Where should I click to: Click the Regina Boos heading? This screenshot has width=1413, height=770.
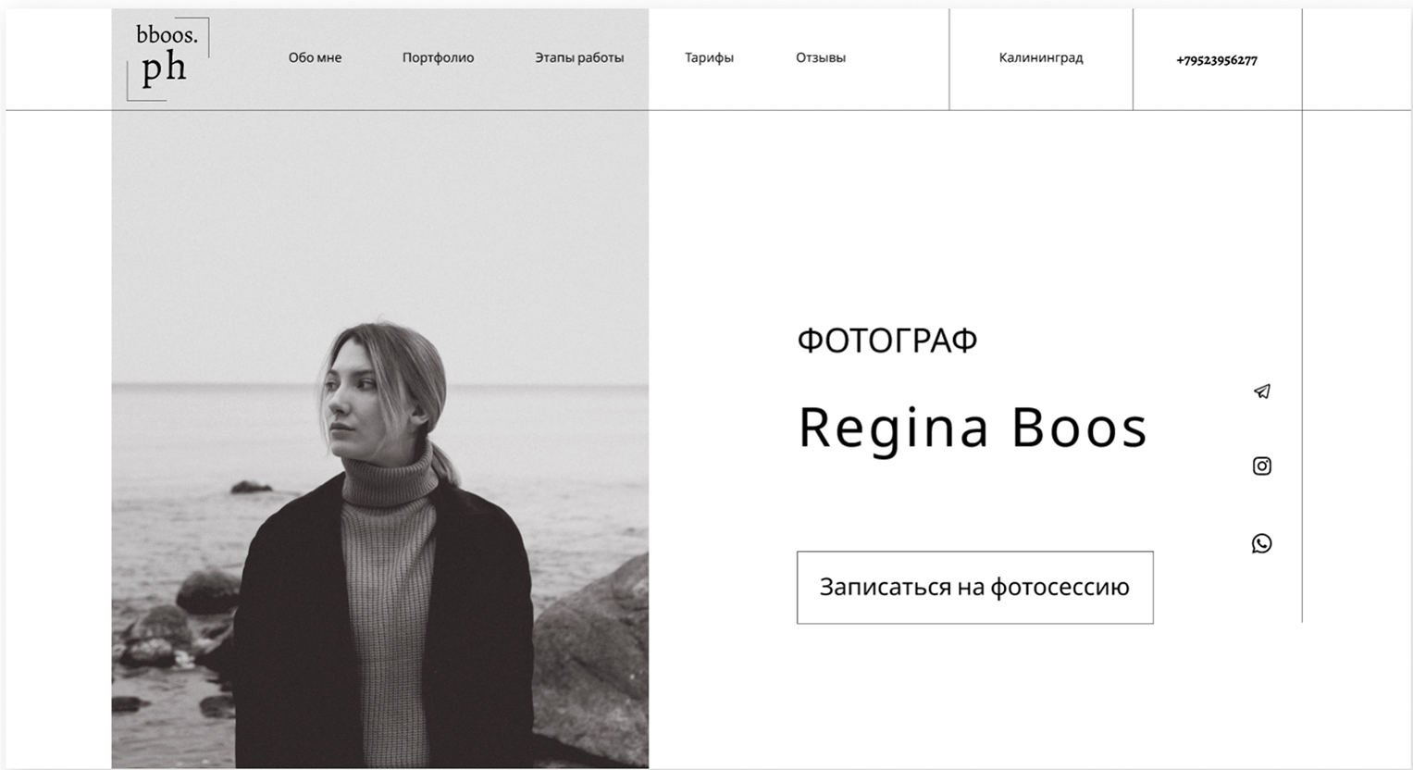(973, 428)
